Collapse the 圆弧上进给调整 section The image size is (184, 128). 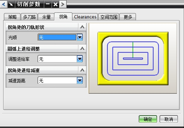[82, 48]
